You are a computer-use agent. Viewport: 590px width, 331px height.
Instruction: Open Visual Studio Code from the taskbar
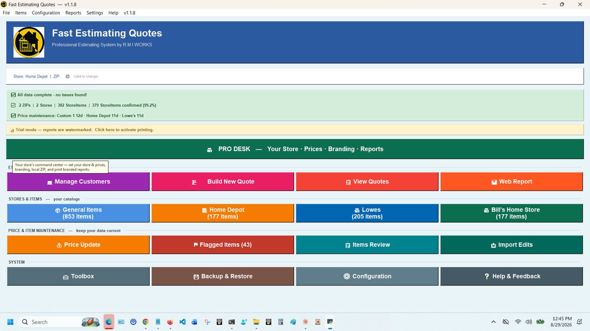(x=182, y=322)
